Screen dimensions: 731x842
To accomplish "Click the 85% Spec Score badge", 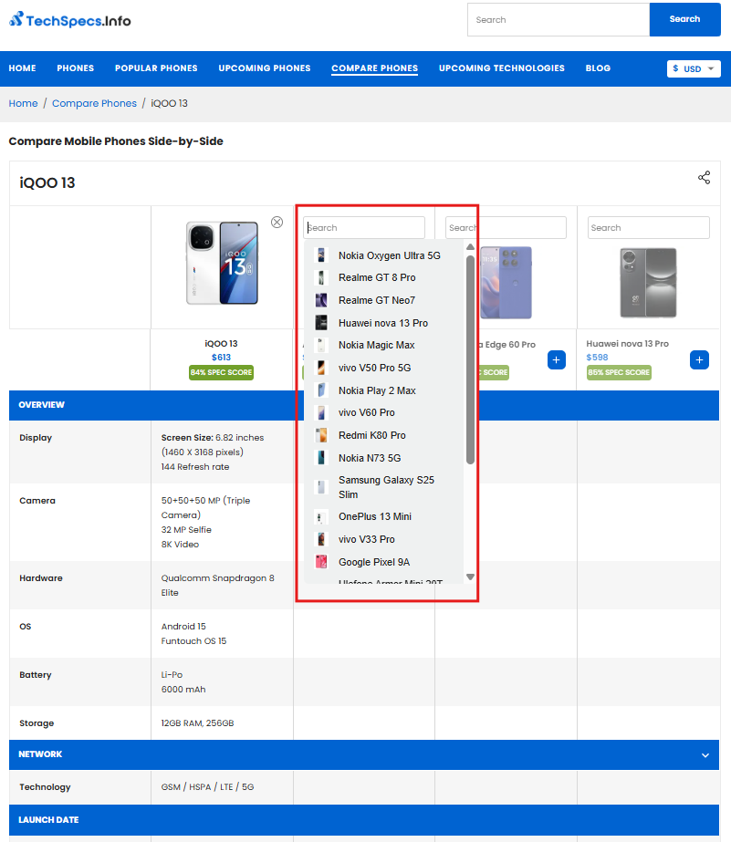I will click(x=619, y=373).
